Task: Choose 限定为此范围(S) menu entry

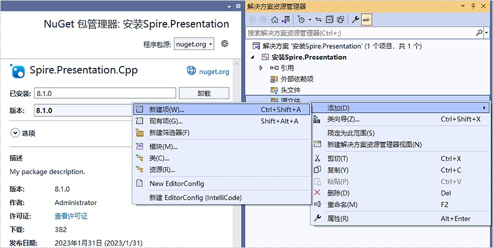Action: coord(400,134)
